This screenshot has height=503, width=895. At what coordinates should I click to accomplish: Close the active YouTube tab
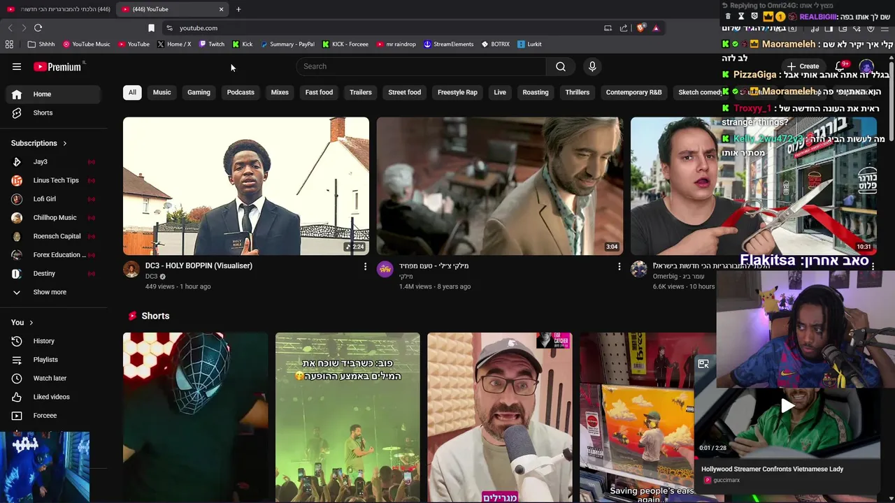[x=222, y=9]
